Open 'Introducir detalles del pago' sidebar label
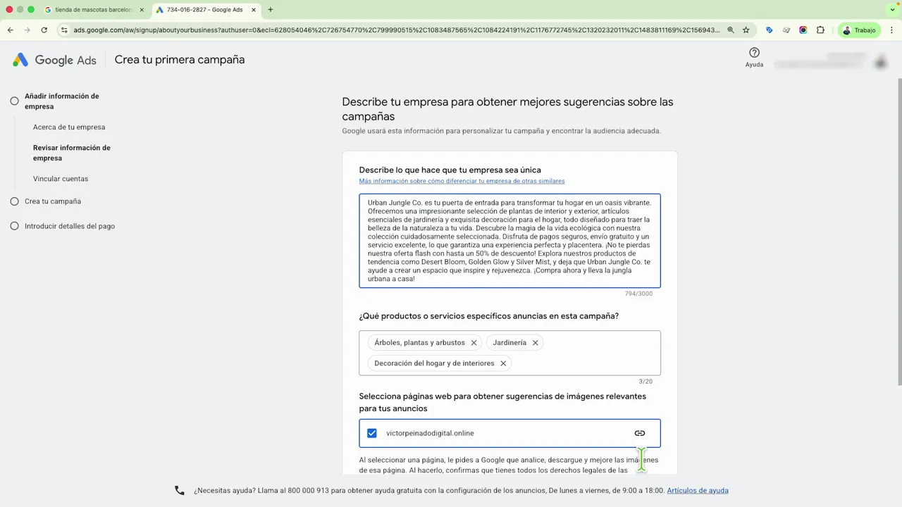 [70, 226]
